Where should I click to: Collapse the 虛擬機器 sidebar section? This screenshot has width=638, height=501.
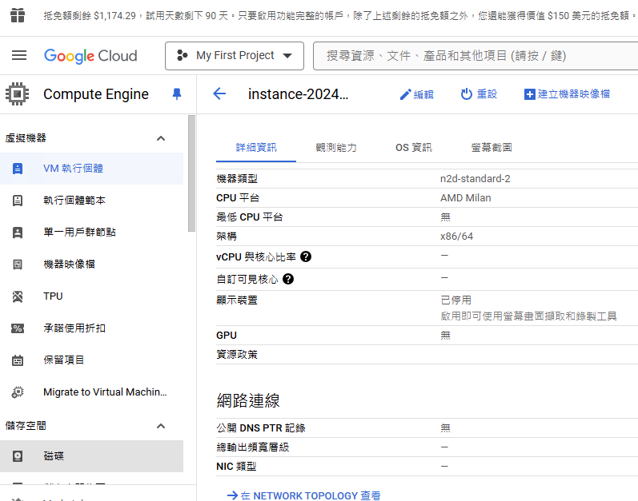click(x=161, y=138)
